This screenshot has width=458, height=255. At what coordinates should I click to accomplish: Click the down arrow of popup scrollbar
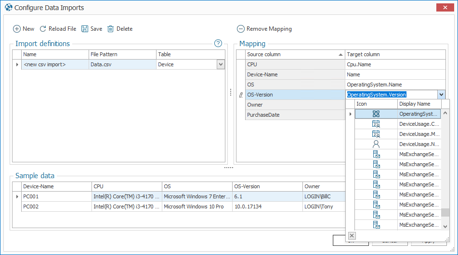point(445,227)
